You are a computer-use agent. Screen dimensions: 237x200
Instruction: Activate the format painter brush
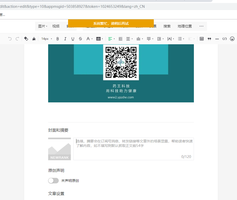coord(34,39)
